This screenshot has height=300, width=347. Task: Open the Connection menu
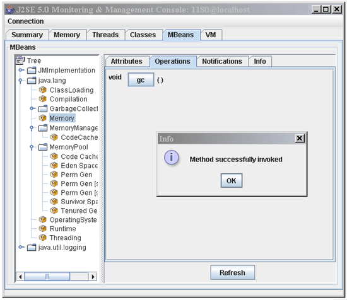[x=25, y=21]
